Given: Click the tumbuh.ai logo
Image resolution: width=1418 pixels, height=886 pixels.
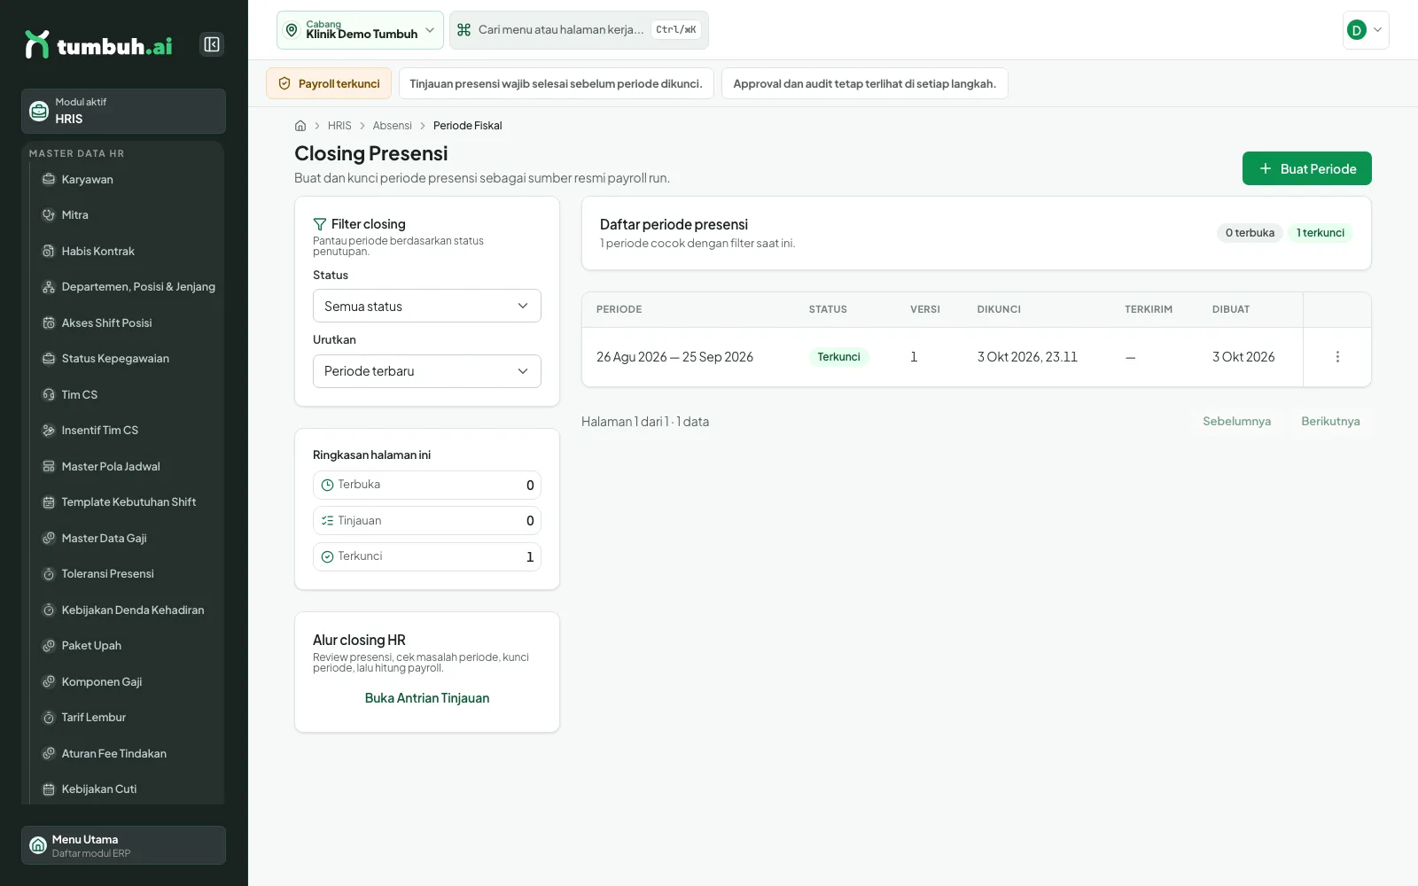Looking at the screenshot, I should click(98, 44).
